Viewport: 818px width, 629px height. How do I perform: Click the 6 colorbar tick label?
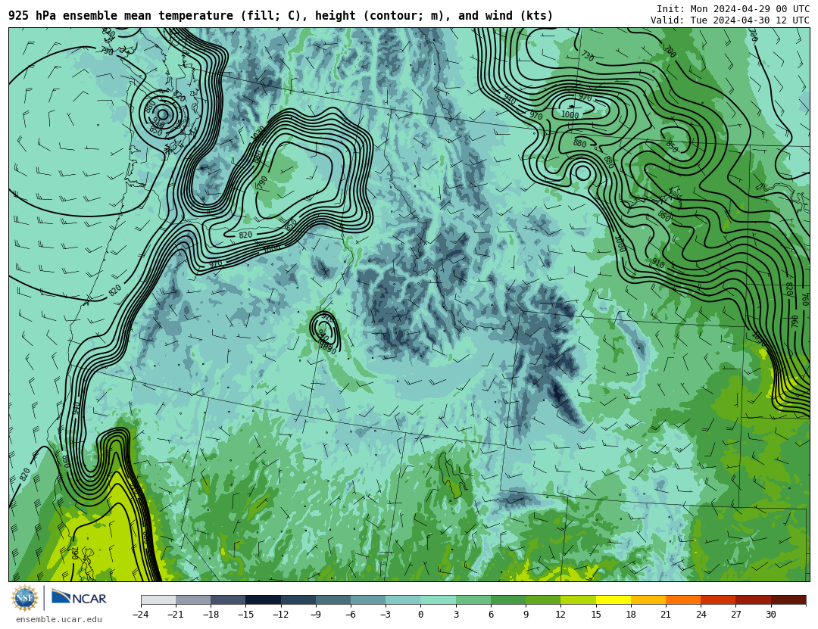491,615
